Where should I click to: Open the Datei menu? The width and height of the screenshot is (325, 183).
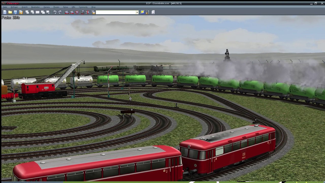click(5, 7)
